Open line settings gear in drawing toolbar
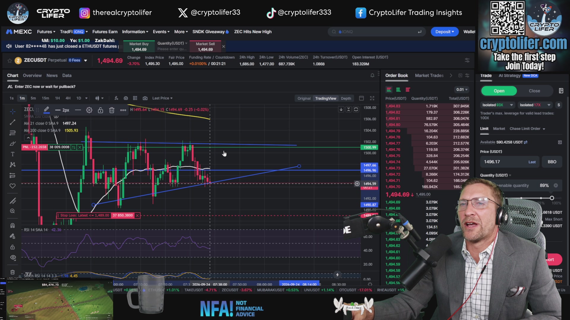Image resolution: width=570 pixels, height=320 pixels. (89, 110)
